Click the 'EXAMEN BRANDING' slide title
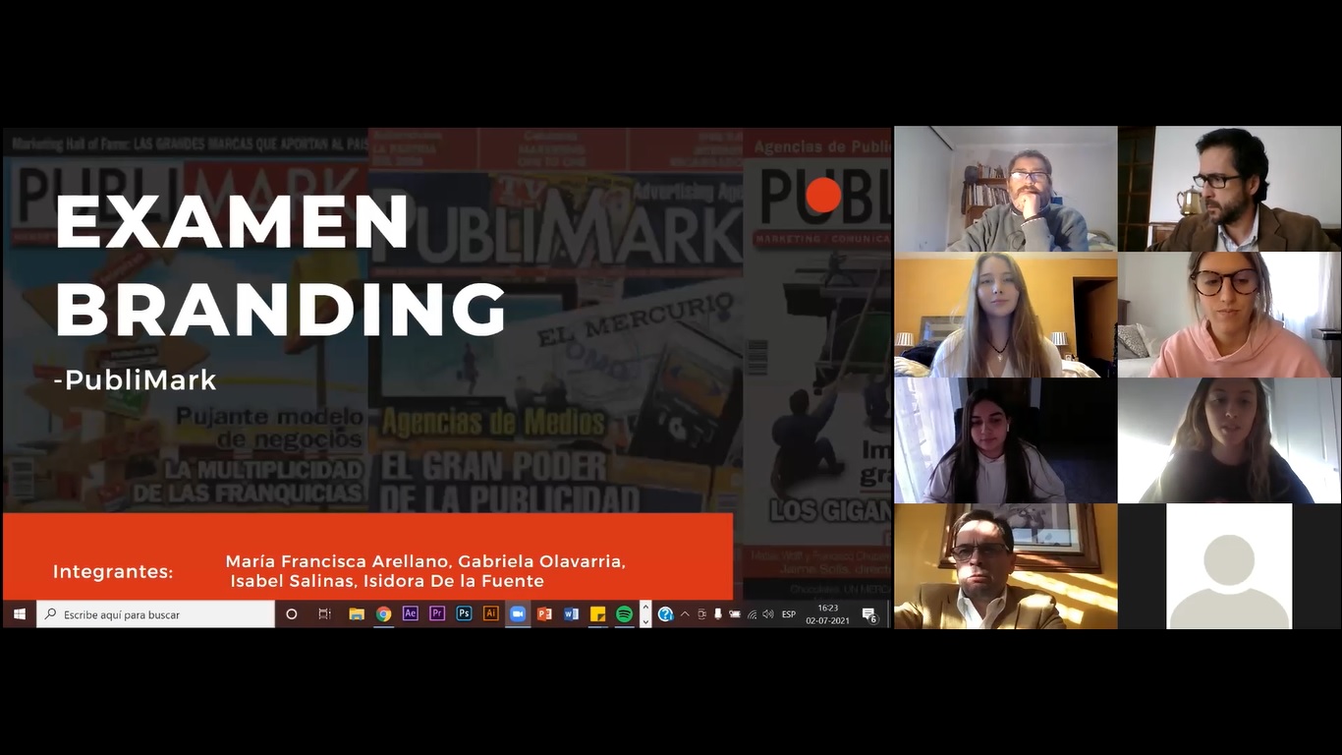 [x=280, y=265]
